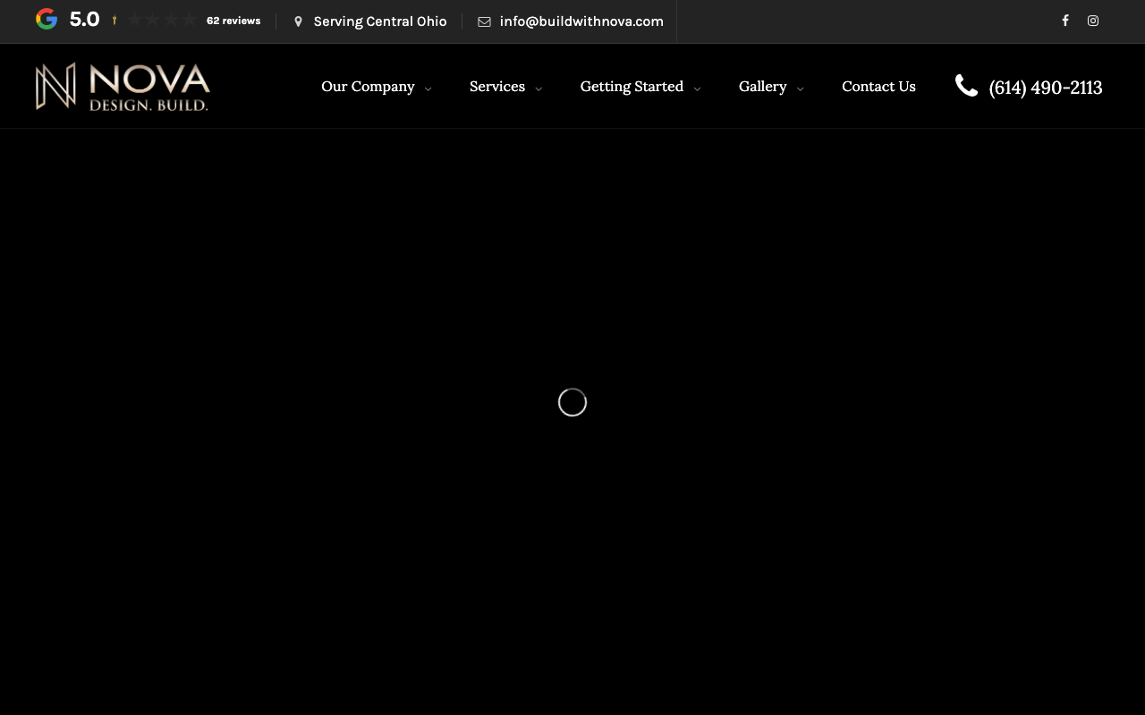Click the Nova Design Build logo
The height and width of the screenshot is (715, 1145).
click(123, 87)
